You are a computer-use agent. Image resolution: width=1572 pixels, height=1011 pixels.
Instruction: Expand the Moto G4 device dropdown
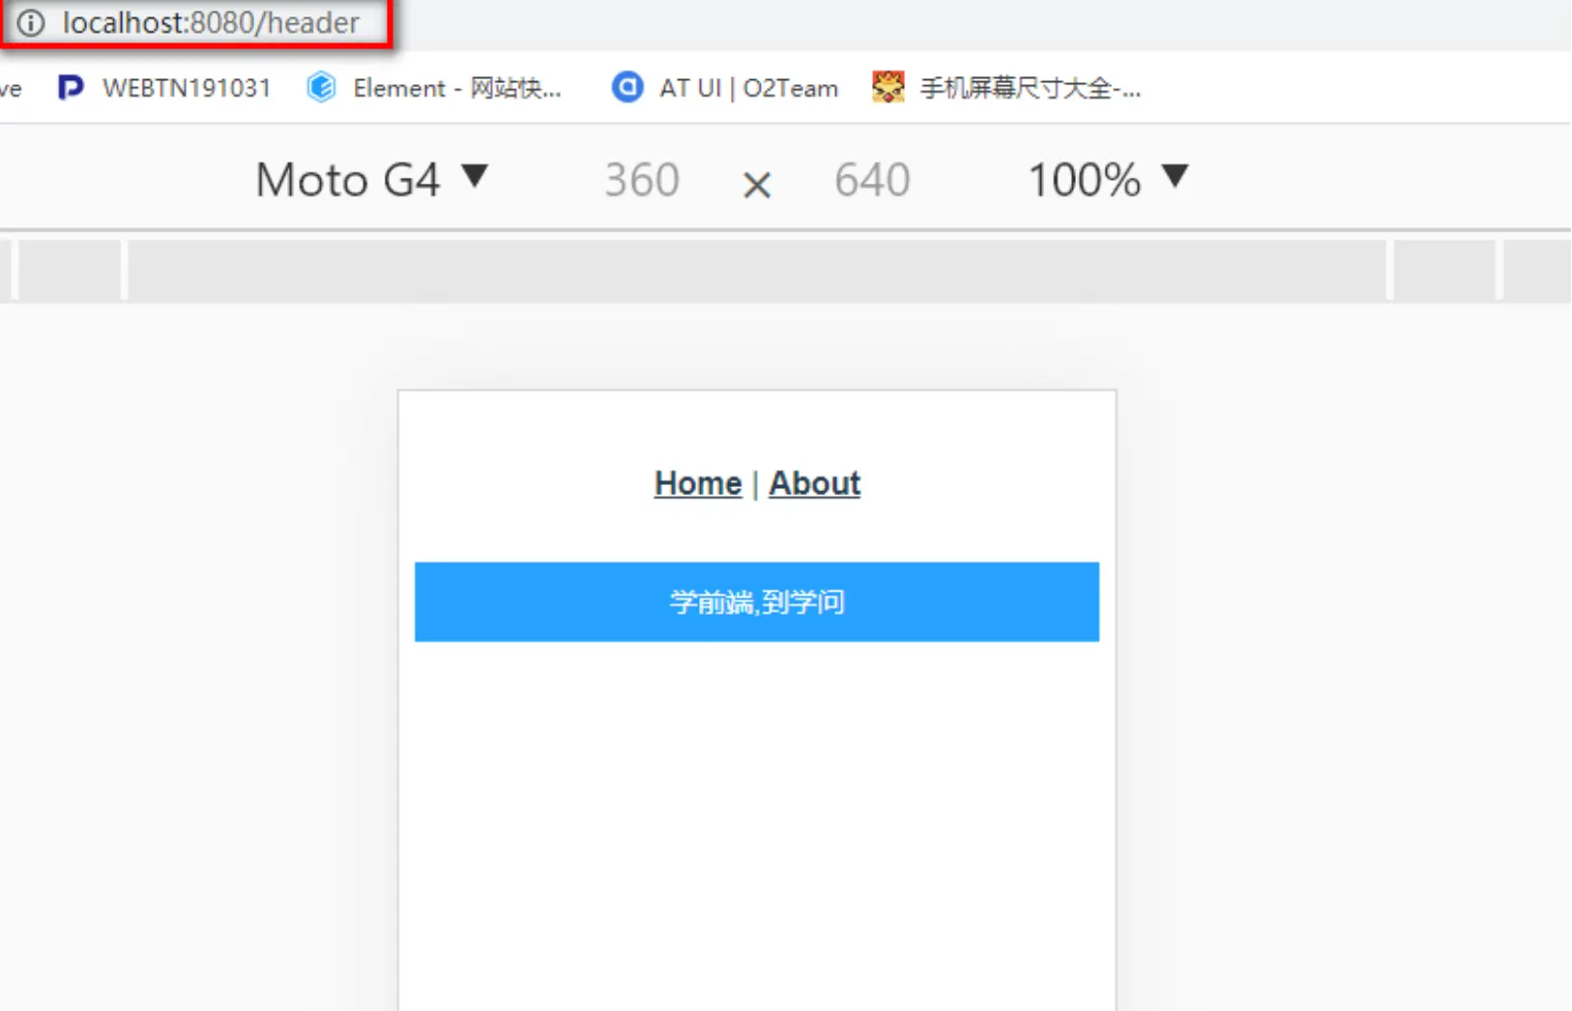tap(371, 180)
